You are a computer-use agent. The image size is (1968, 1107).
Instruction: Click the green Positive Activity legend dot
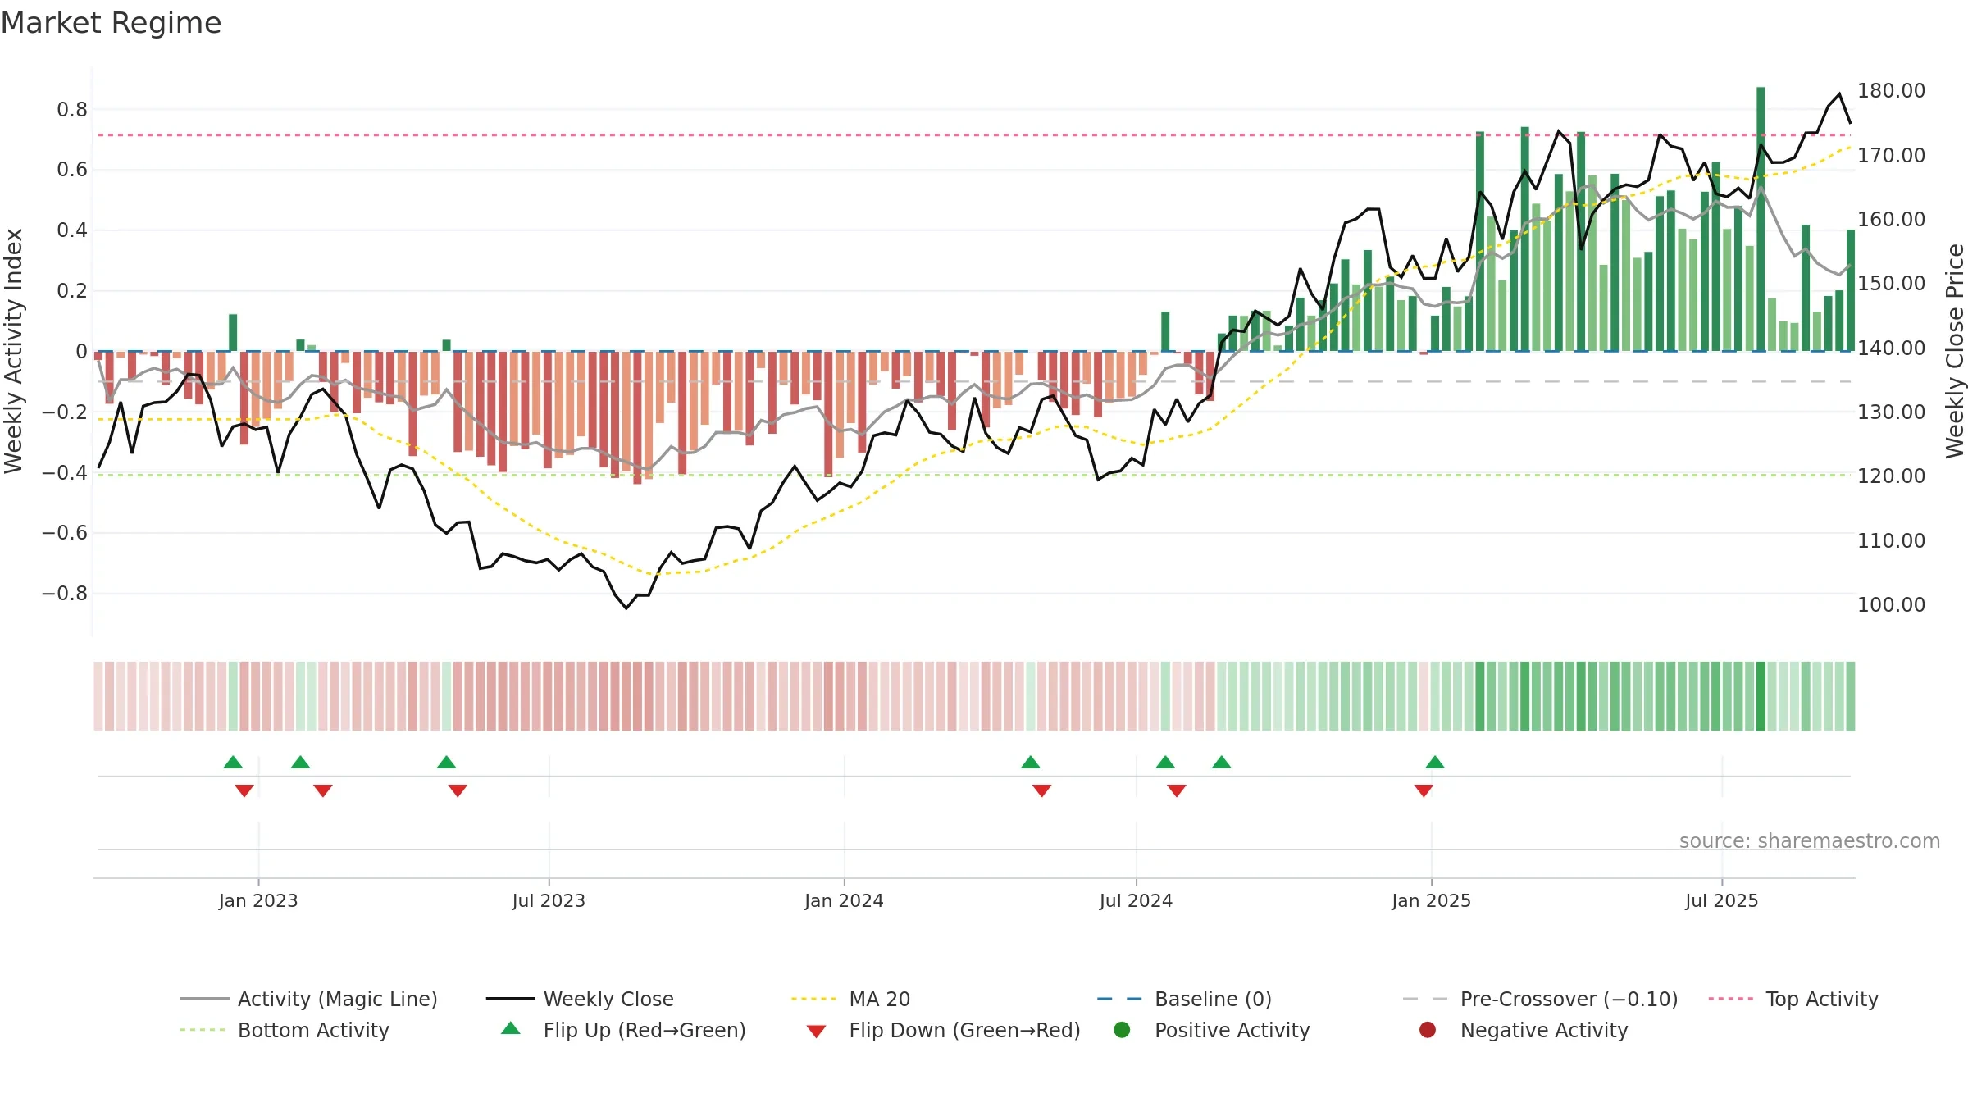click(x=1122, y=1030)
